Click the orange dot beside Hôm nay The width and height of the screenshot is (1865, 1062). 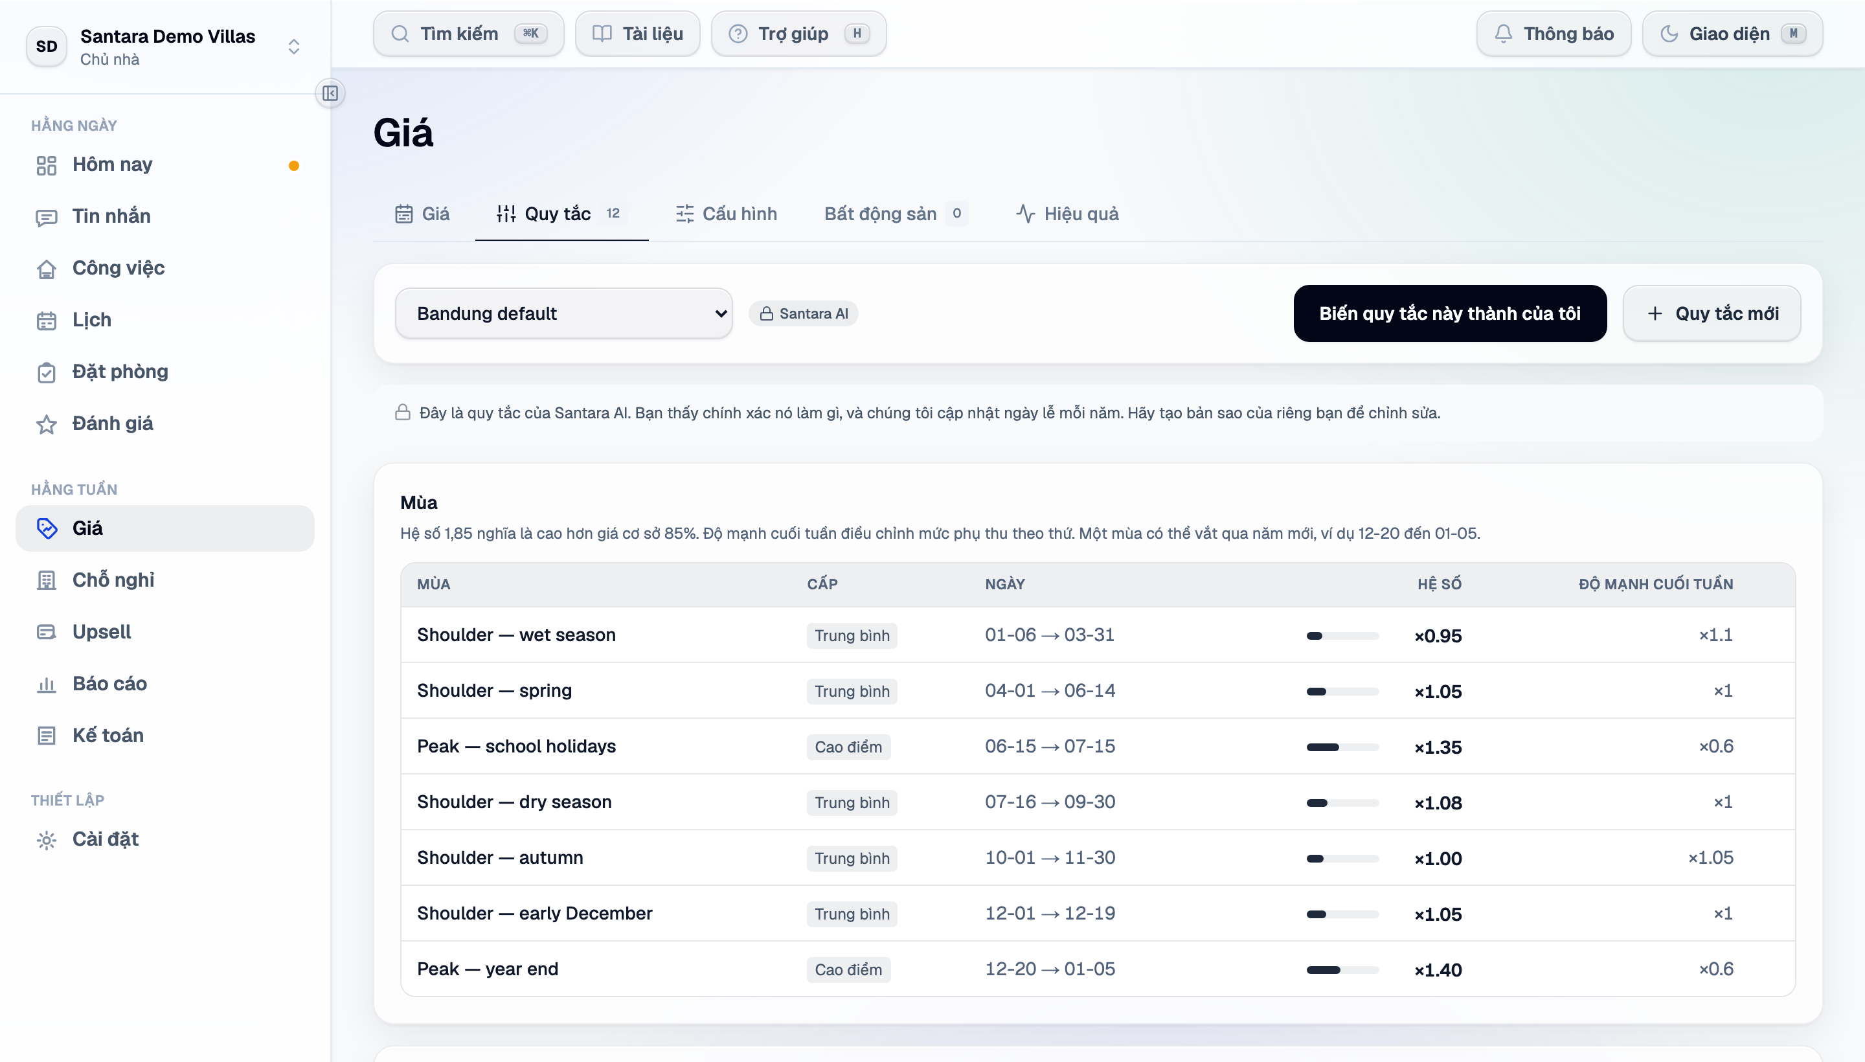point(294,166)
